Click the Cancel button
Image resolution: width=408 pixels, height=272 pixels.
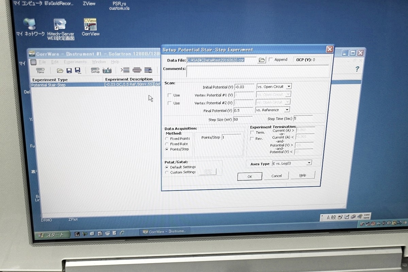pos(276,176)
